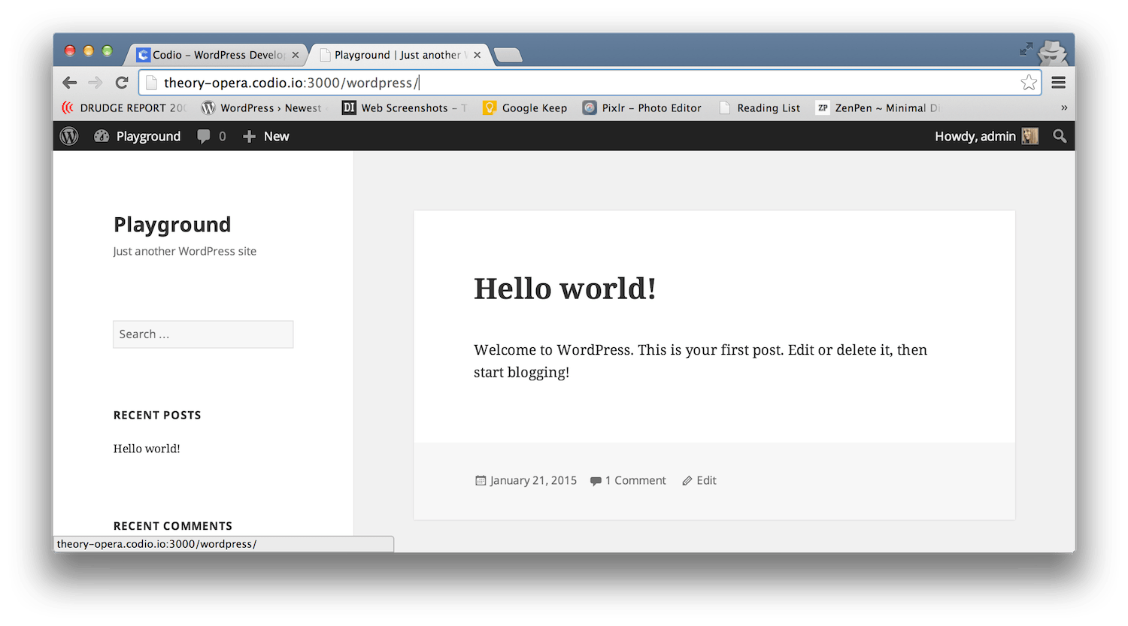Click the WordPress logo in the admin bar

pos(68,136)
